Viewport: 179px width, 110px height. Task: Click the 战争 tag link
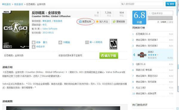tap(38, 42)
